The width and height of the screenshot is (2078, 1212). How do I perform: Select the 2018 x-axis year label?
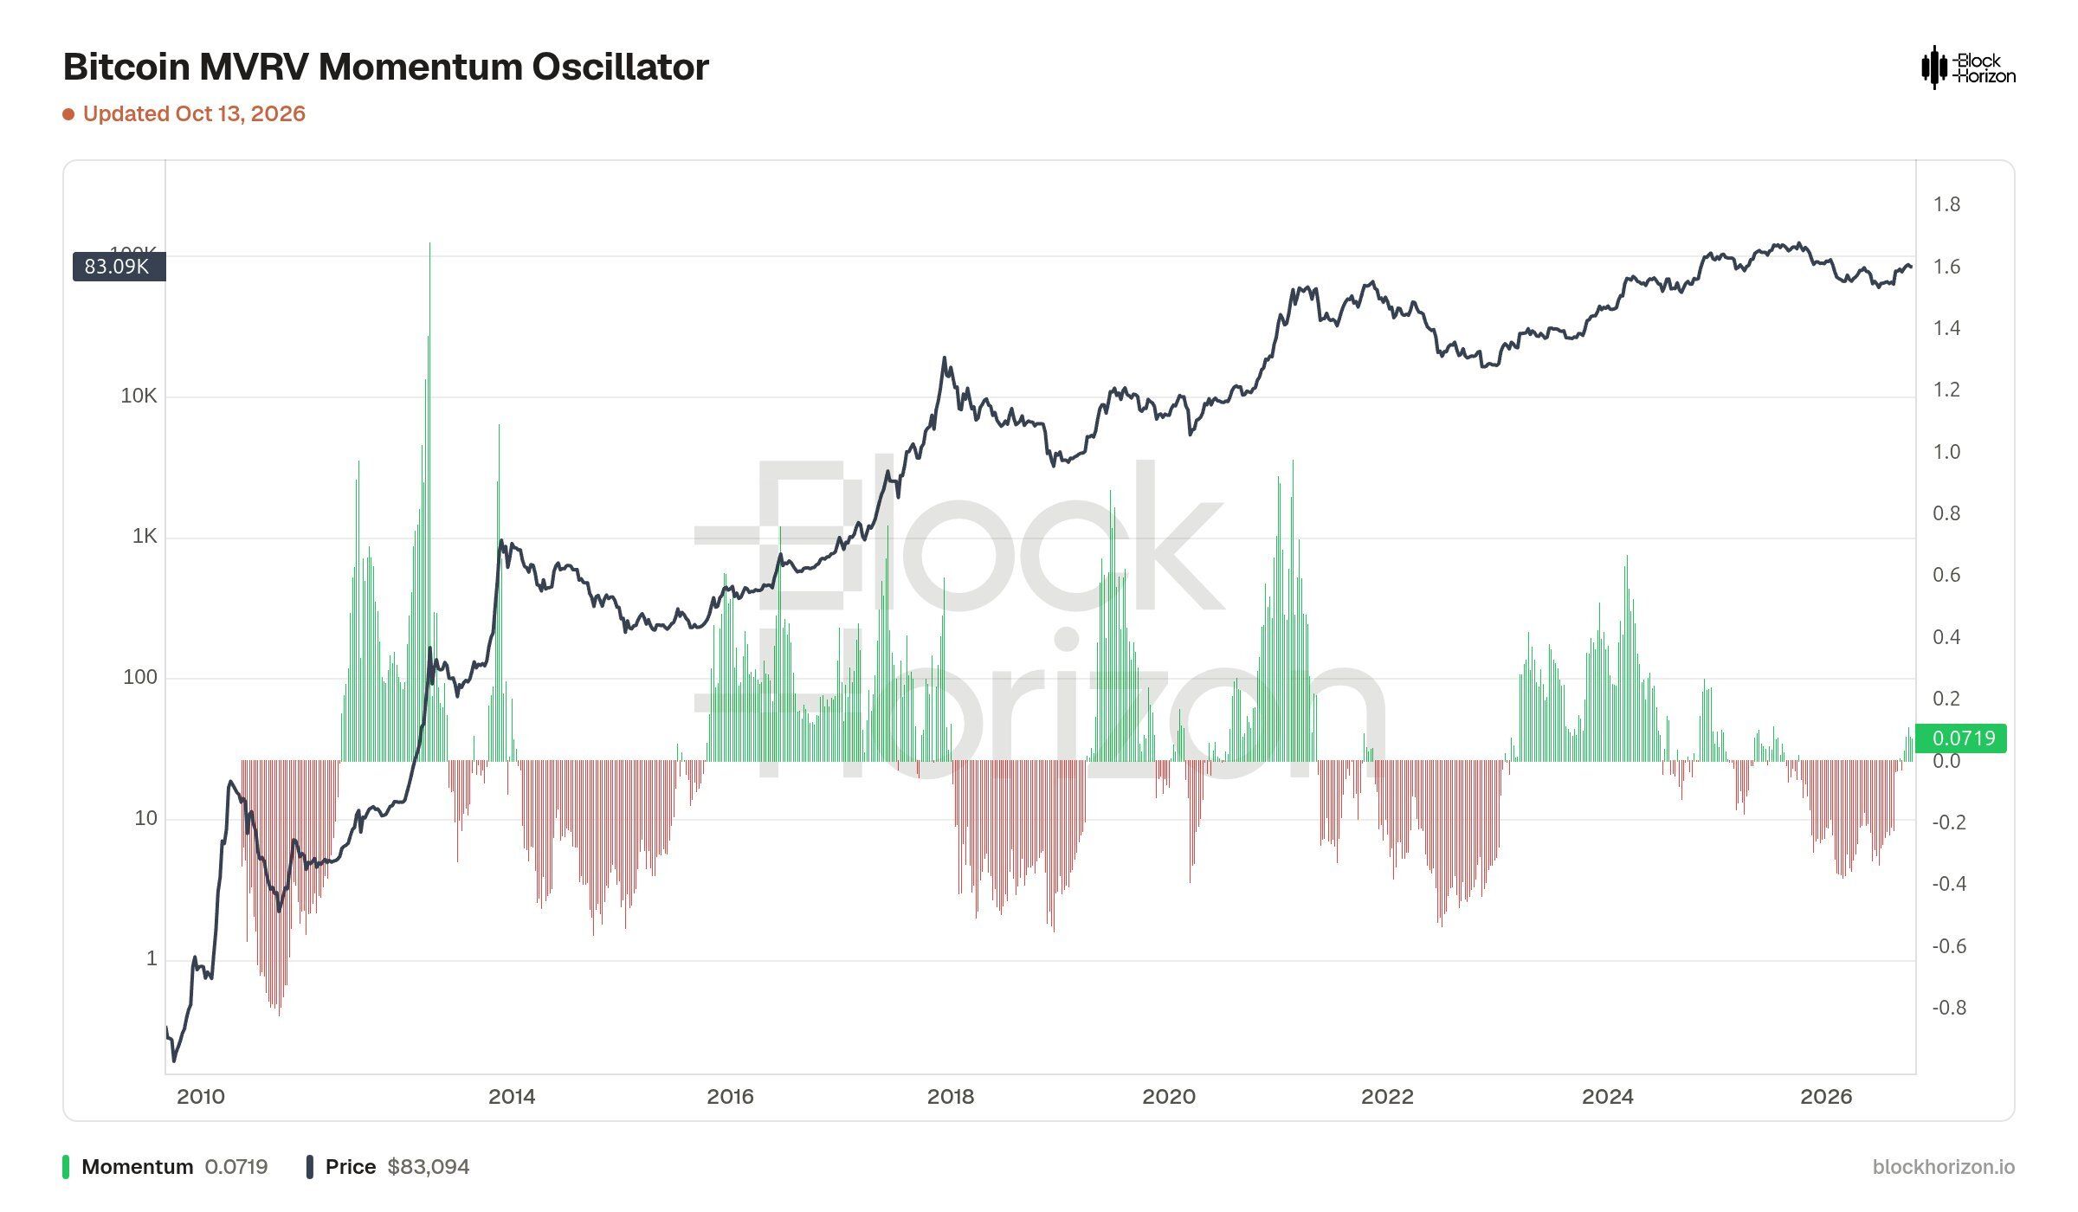coord(951,1097)
